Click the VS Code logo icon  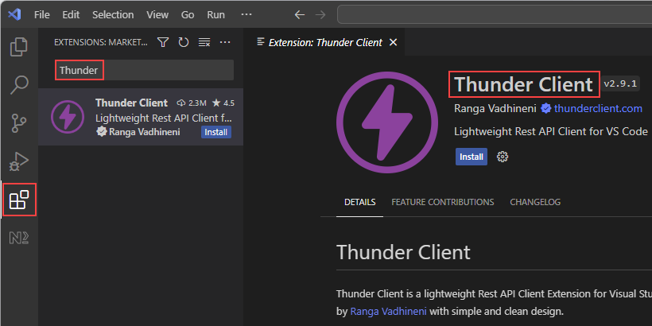pyautogui.click(x=14, y=14)
